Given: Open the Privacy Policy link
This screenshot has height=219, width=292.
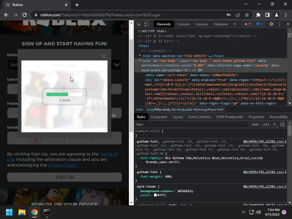Looking at the screenshot, I should click(x=63, y=165).
